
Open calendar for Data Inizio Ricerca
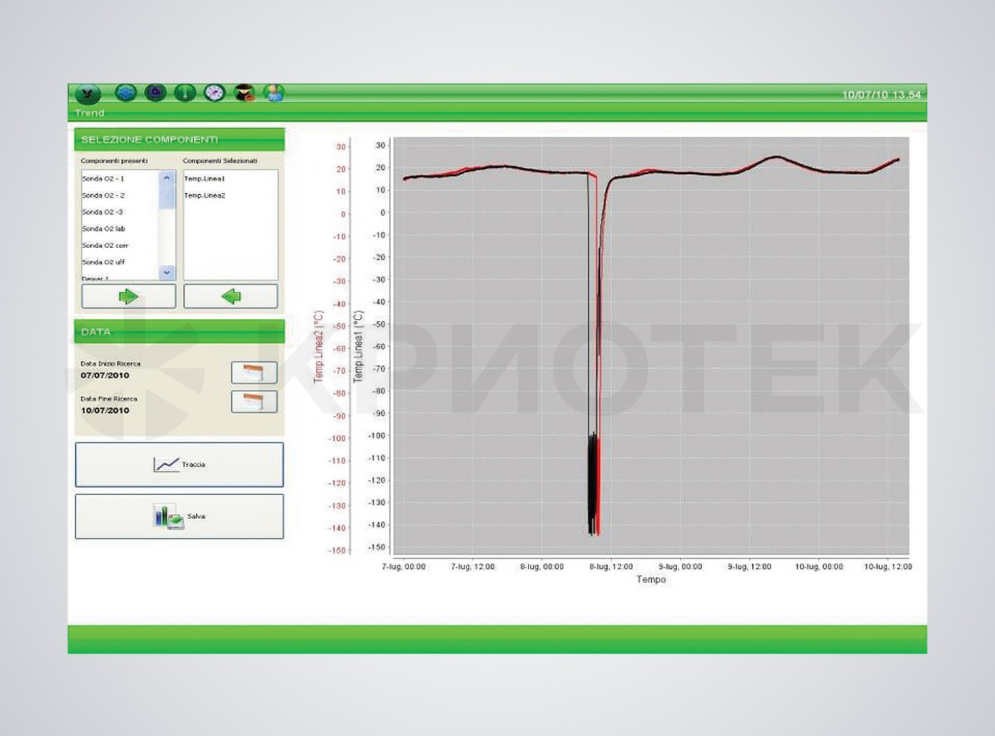pyautogui.click(x=254, y=373)
